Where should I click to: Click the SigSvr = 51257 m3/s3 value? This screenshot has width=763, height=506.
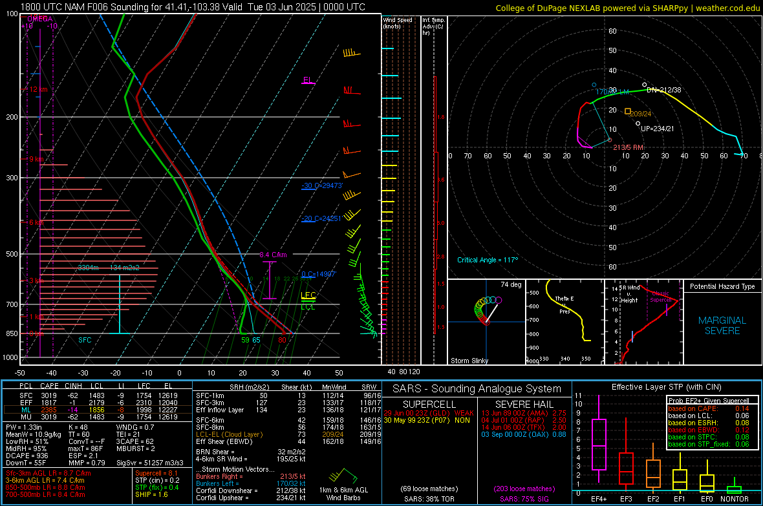pyautogui.click(x=150, y=463)
